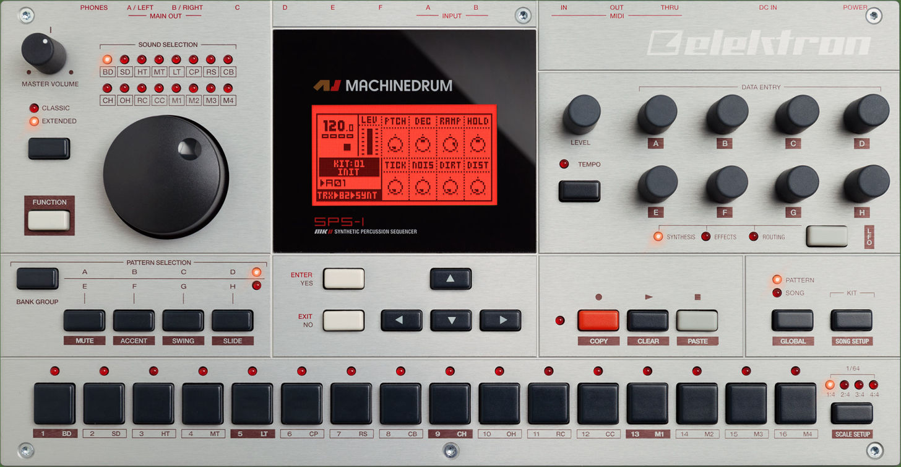Click the Bank Group button

[x=38, y=279]
